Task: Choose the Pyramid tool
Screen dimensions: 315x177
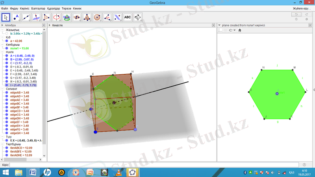Action: click(87, 17)
